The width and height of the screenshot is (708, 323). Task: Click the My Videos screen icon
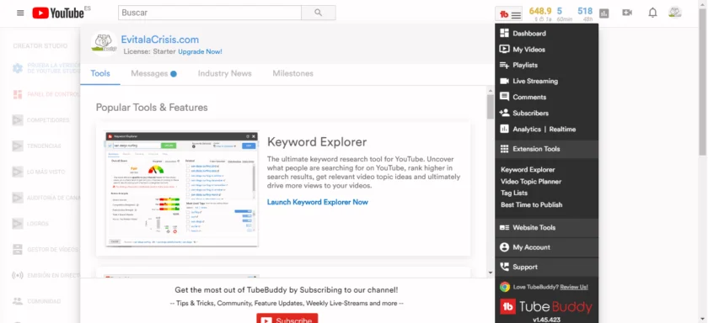[x=504, y=49]
